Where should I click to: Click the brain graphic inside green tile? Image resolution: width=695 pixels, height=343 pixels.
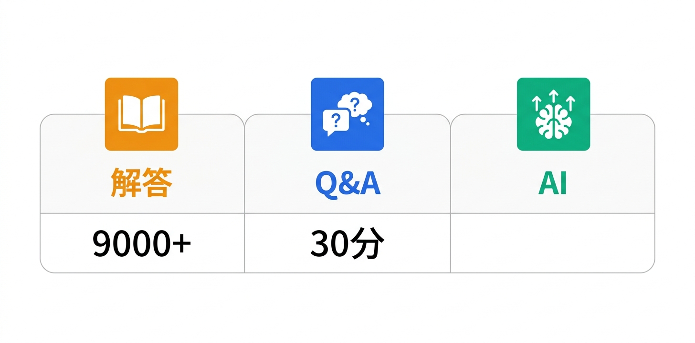553,122
